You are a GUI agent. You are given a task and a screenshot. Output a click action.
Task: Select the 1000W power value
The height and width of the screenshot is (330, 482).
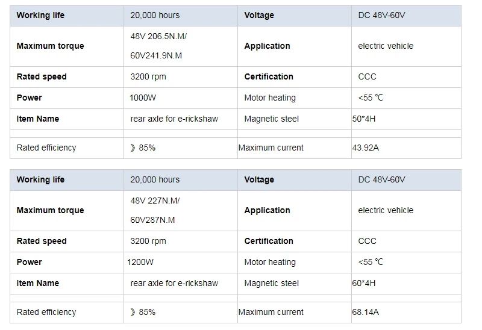[143, 98]
